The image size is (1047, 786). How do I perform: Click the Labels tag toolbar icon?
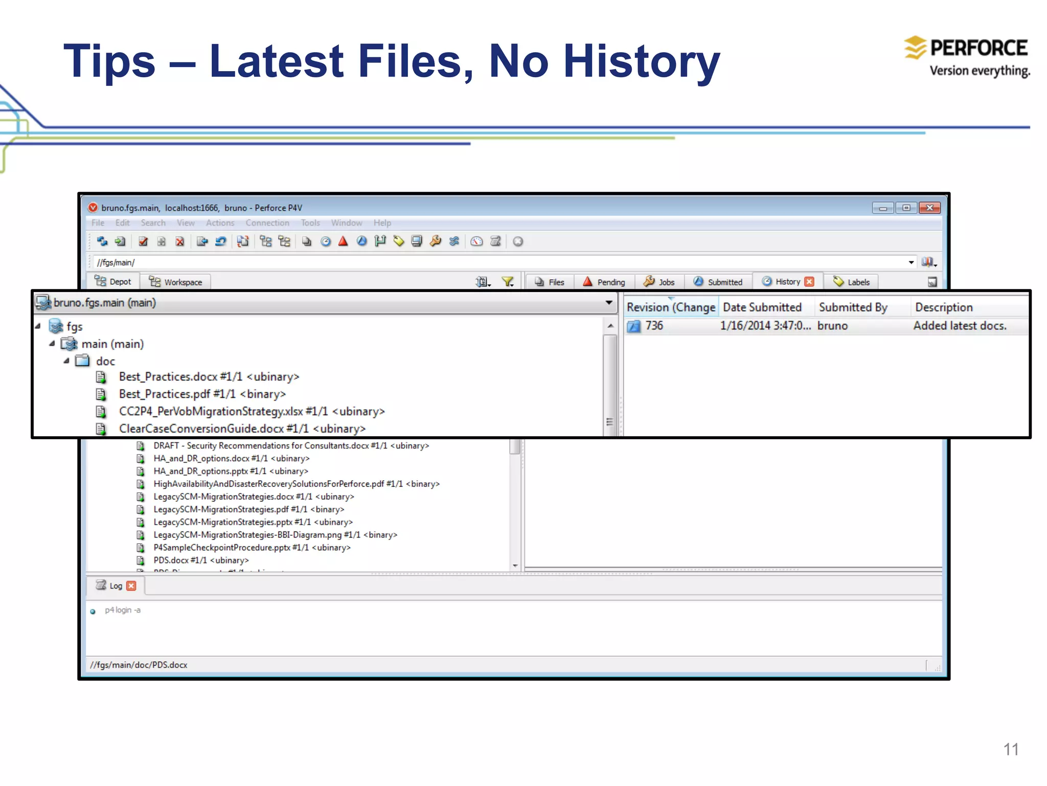(x=399, y=241)
